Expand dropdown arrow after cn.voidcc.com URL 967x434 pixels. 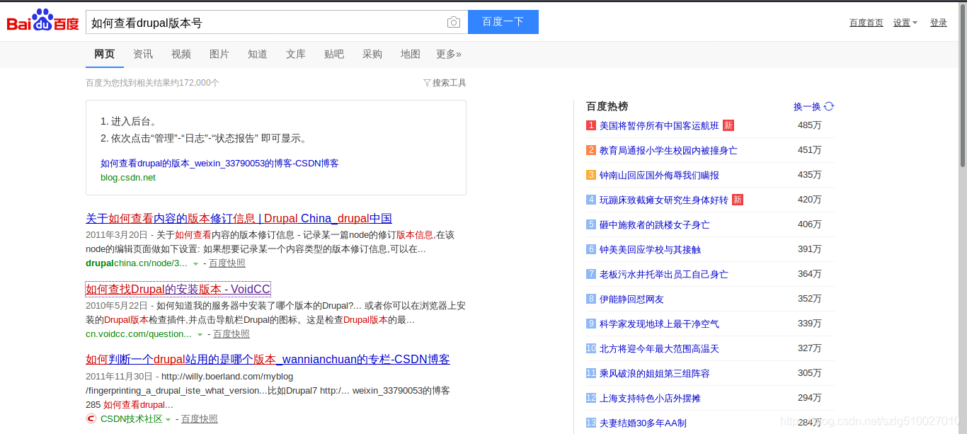pos(200,335)
